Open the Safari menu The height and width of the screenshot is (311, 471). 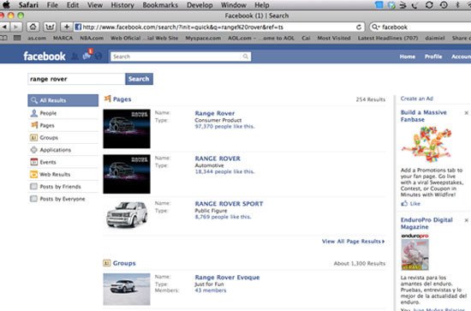(x=28, y=5)
